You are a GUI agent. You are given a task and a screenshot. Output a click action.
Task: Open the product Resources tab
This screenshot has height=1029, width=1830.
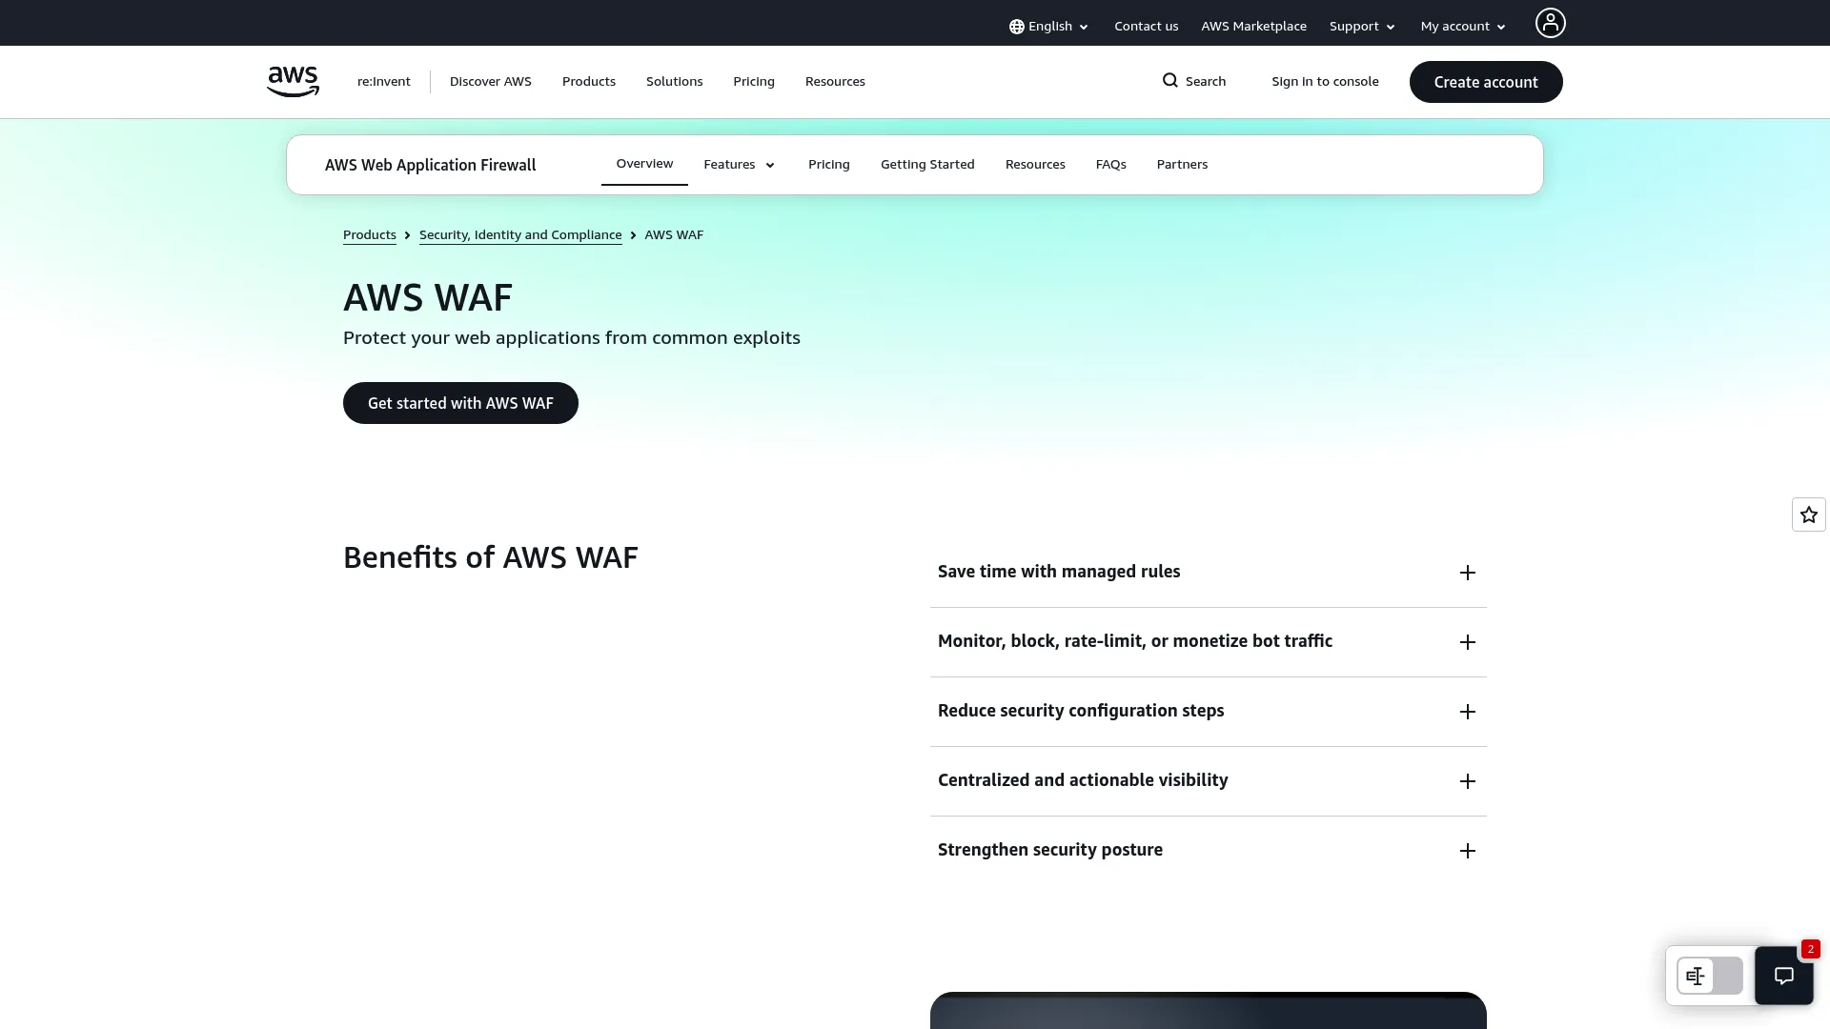coord(1035,165)
